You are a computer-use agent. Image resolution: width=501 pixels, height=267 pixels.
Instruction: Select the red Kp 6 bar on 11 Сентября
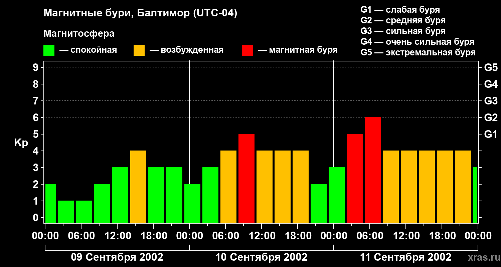point(373,170)
